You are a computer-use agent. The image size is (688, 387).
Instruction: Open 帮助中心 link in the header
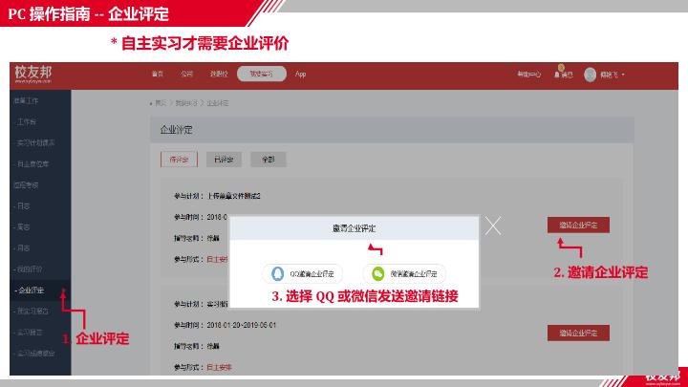tap(528, 74)
